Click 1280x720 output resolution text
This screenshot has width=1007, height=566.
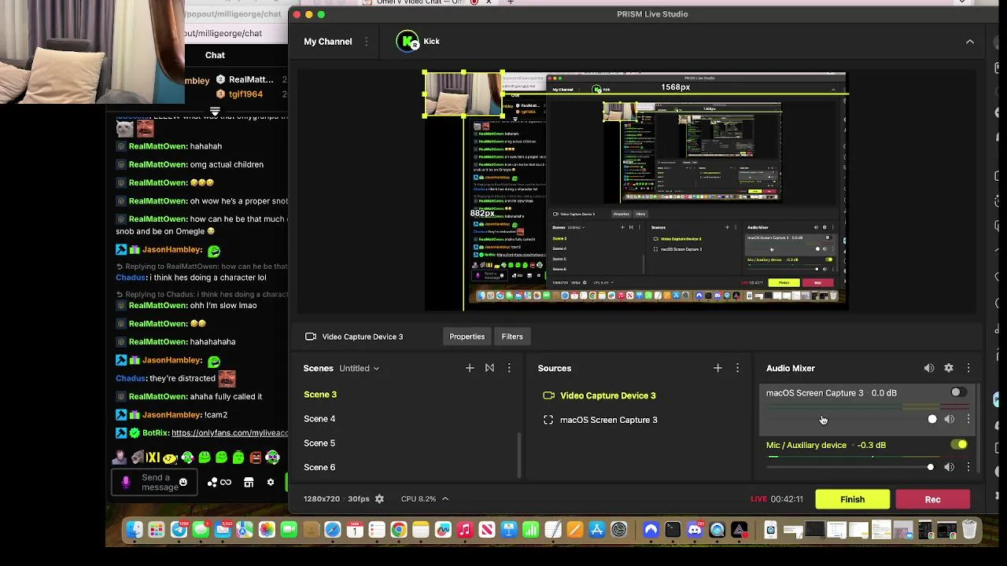point(322,499)
